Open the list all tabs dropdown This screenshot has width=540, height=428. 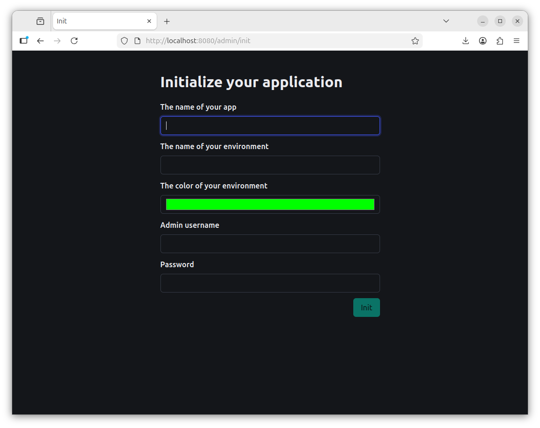(446, 21)
